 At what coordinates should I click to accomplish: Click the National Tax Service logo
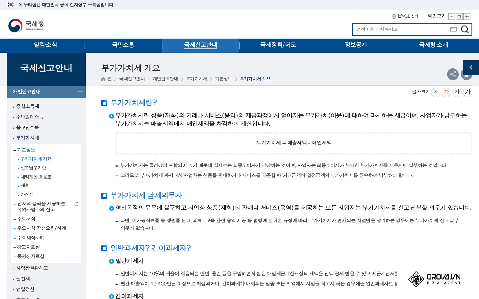tap(26, 25)
